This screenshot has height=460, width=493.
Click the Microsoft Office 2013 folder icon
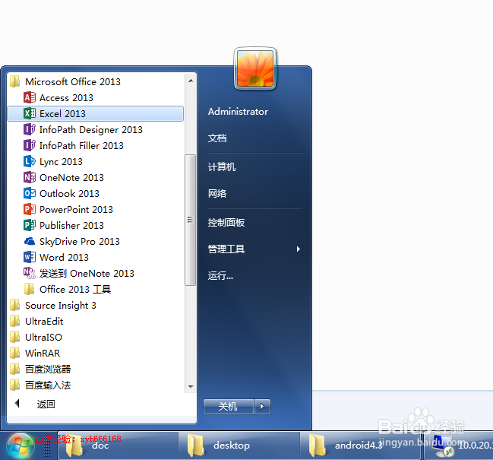tap(14, 81)
